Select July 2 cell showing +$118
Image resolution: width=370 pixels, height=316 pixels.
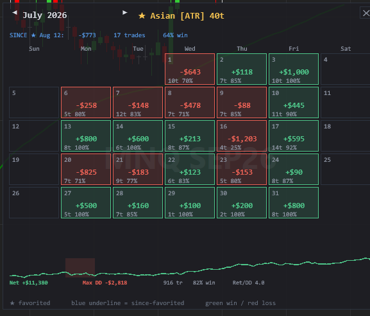[x=242, y=69]
